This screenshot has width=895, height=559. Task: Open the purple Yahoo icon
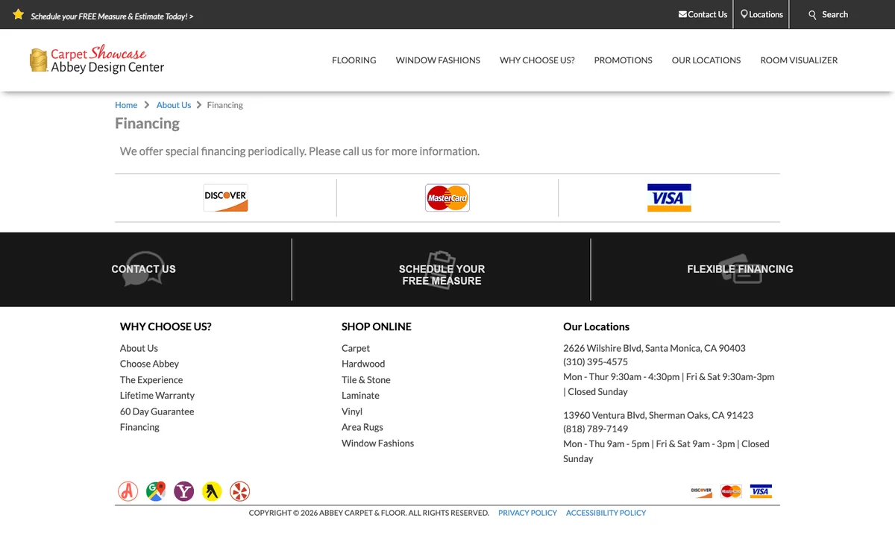coord(184,491)
